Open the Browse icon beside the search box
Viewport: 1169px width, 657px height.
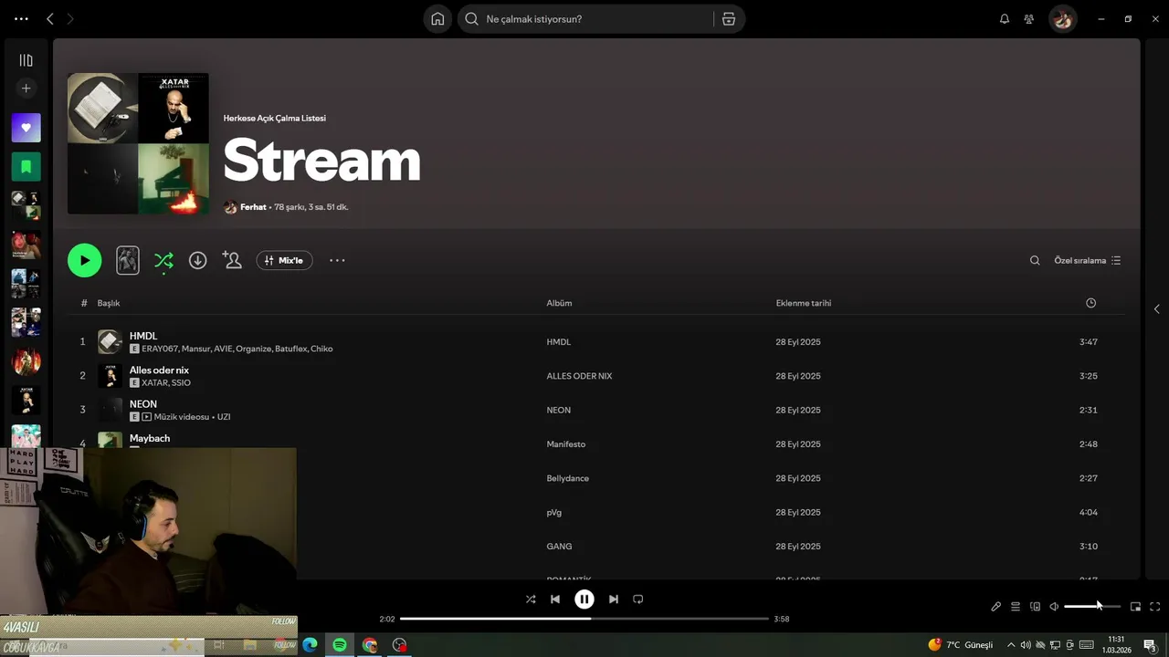pos(729,19)
